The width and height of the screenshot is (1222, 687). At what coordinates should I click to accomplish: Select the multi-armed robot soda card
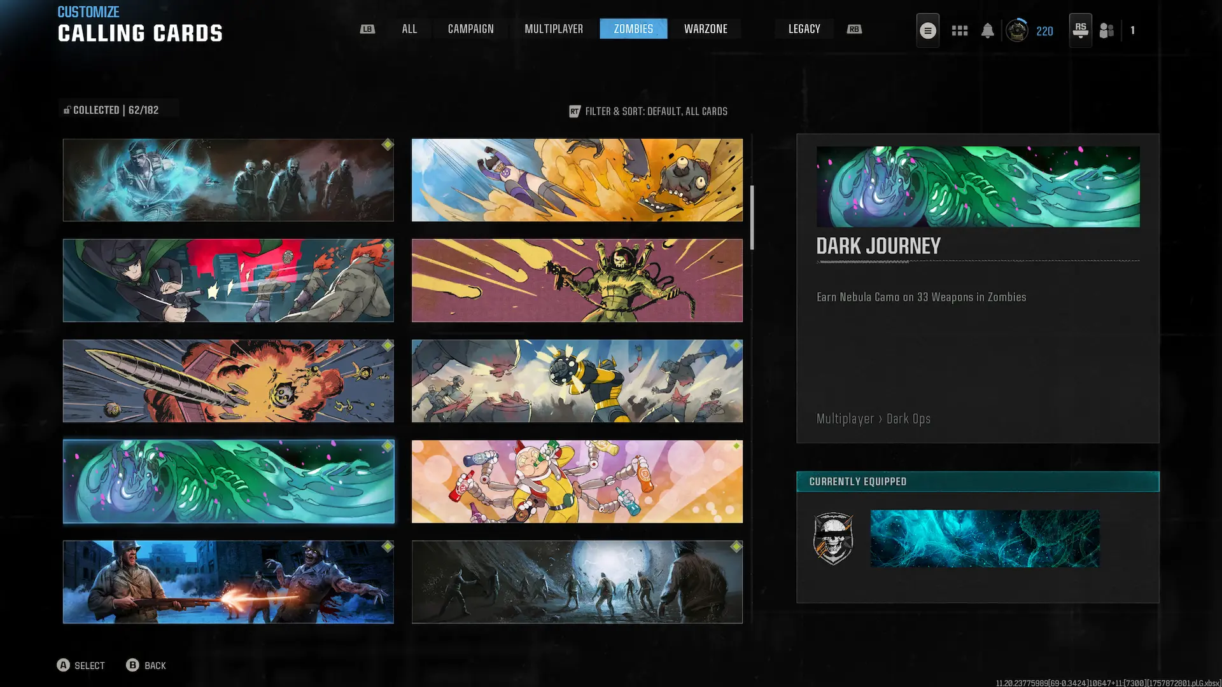[577, 482]
